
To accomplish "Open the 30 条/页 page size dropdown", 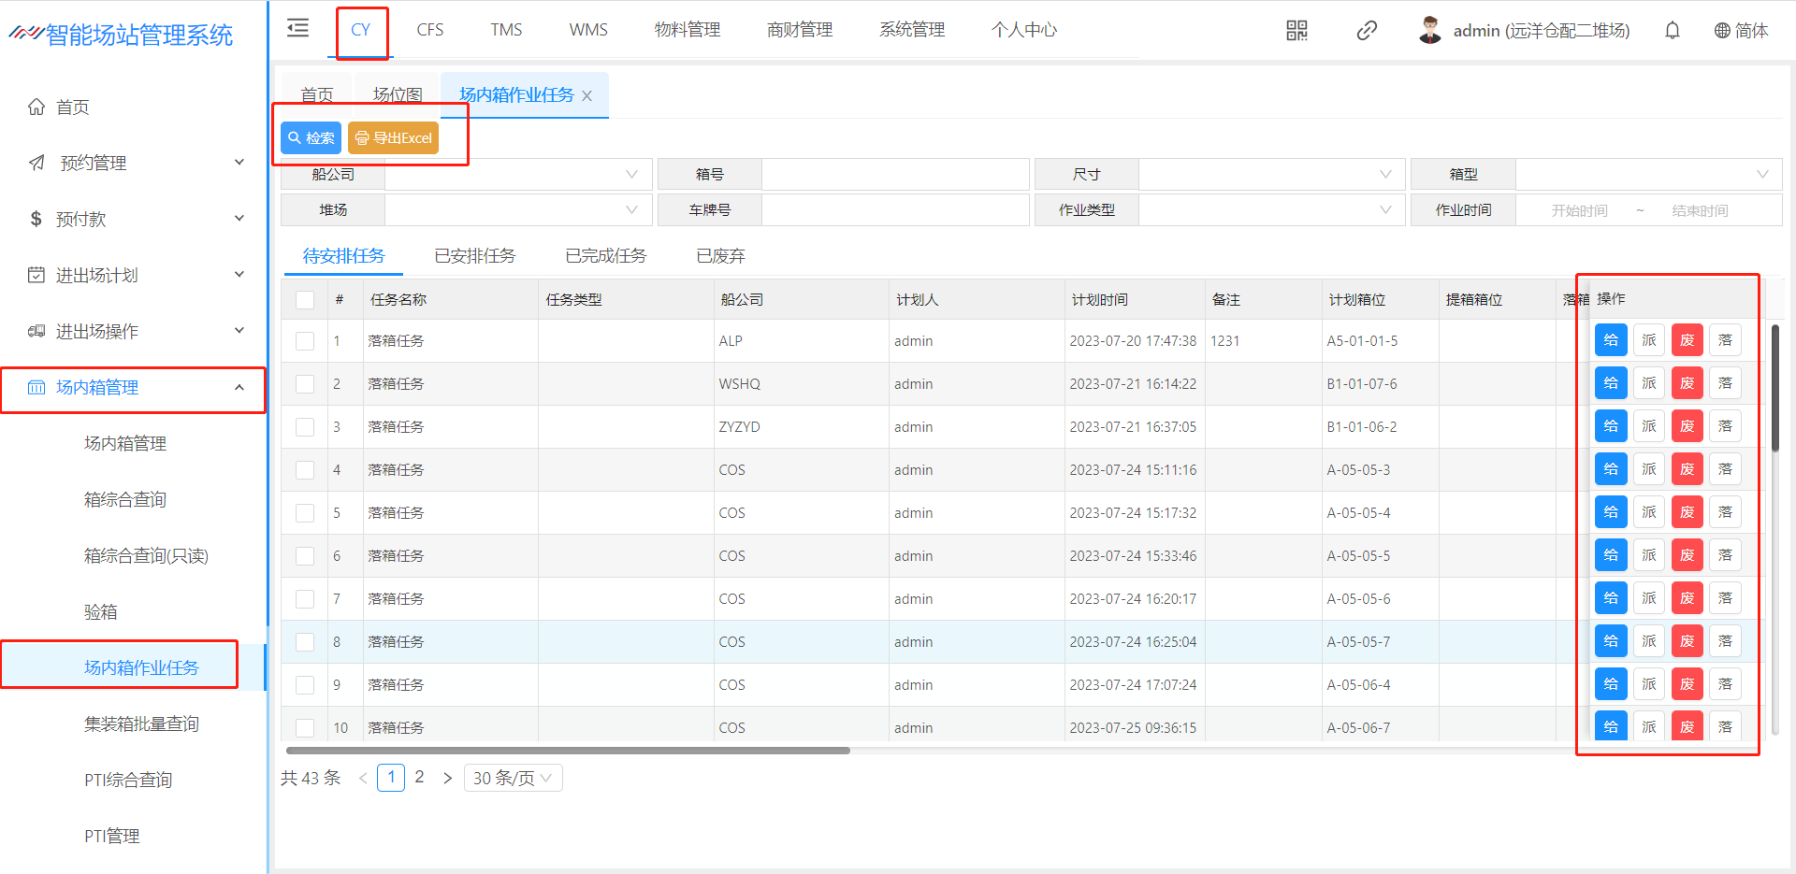I will tap(513, 778).
